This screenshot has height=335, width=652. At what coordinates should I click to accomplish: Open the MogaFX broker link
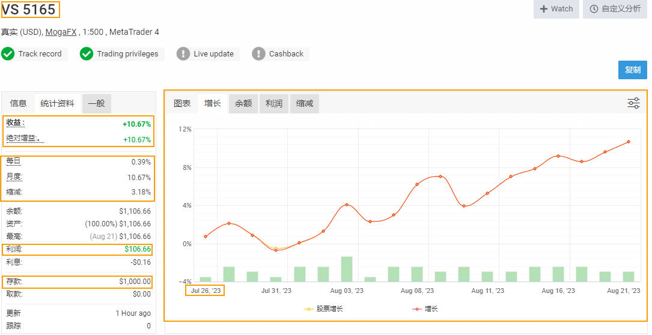[x=61, y=32]
